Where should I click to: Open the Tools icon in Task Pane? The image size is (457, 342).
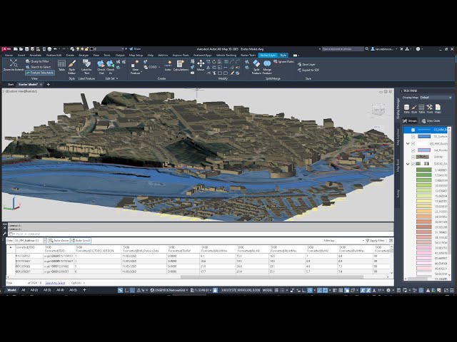[430, 109]
